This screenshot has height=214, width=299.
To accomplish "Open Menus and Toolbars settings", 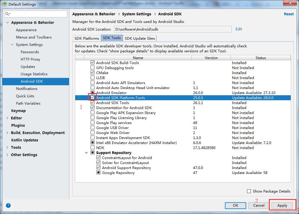I will coord(34,37).
